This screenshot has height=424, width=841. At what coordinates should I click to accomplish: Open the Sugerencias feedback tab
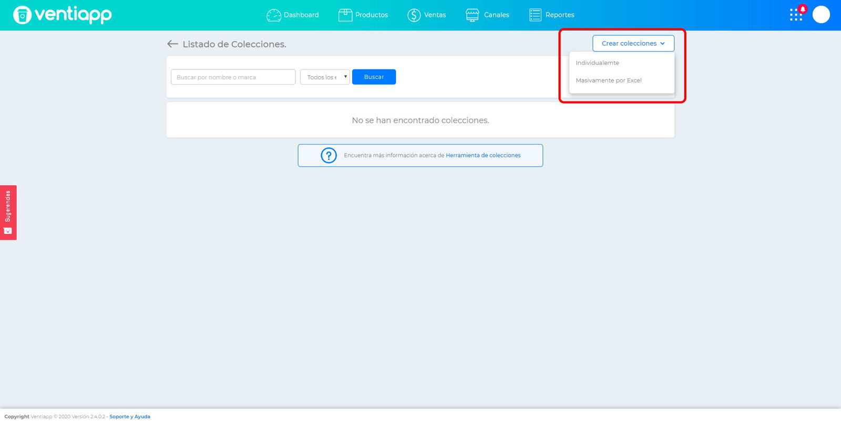click(x=8, y=213)
